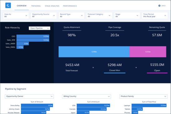This screenshot has height=114, width=171.
Task: Click the $453.4M Total Forecast figure
Action: 72,65
